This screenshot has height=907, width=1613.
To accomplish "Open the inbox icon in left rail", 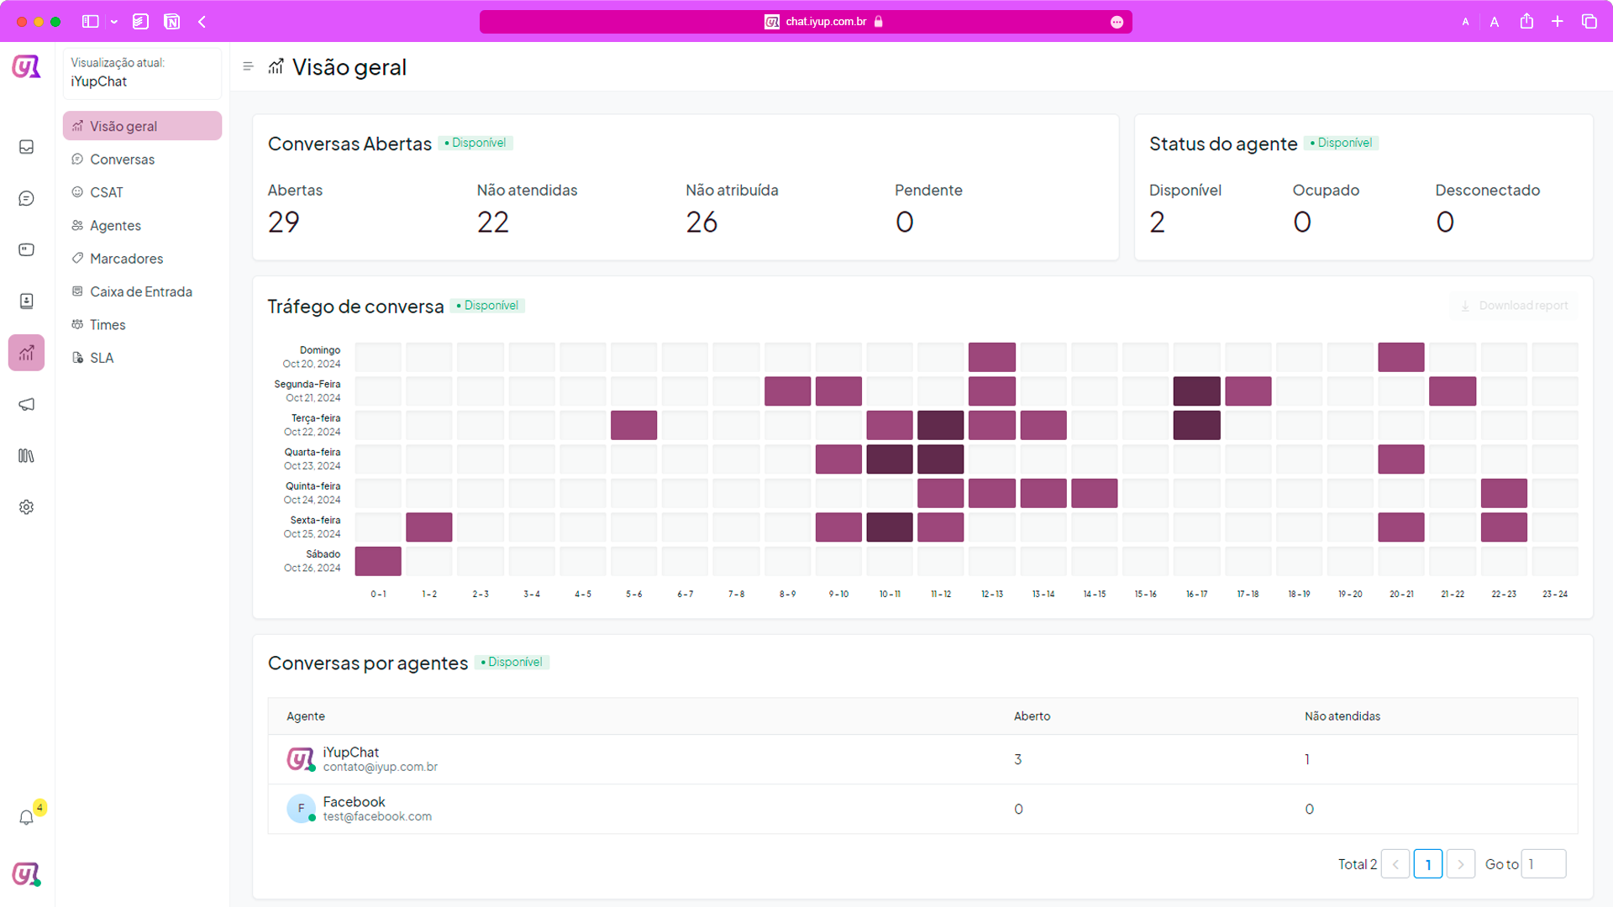I will click(26, 147).
